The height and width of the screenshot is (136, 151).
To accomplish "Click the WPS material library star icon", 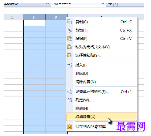I will point(70,126).
